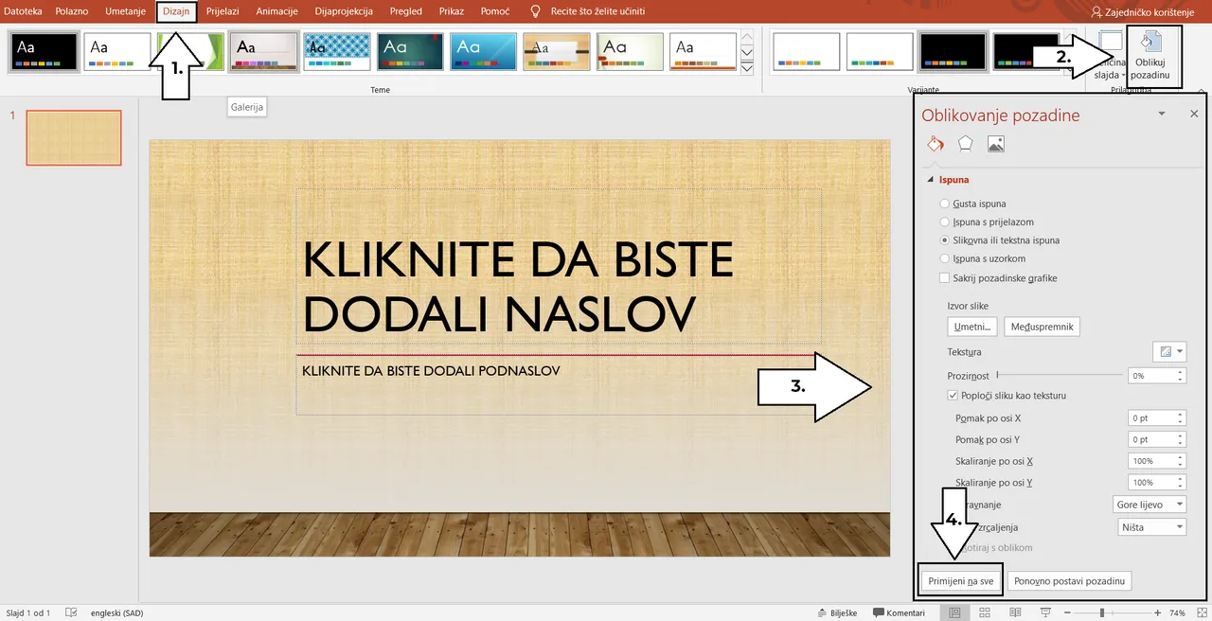The height and width of the screenshot is (621, 1212).
Task: Switch to Reading view icon
Action: pos(1016,612)
